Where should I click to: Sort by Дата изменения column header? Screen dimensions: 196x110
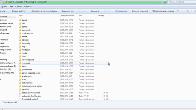click(67, 16)
